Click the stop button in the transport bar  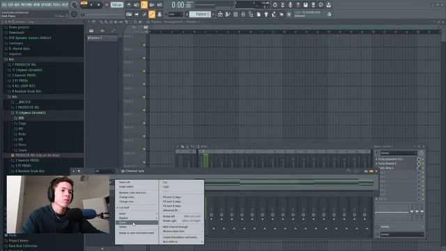[x=98, y=5]
